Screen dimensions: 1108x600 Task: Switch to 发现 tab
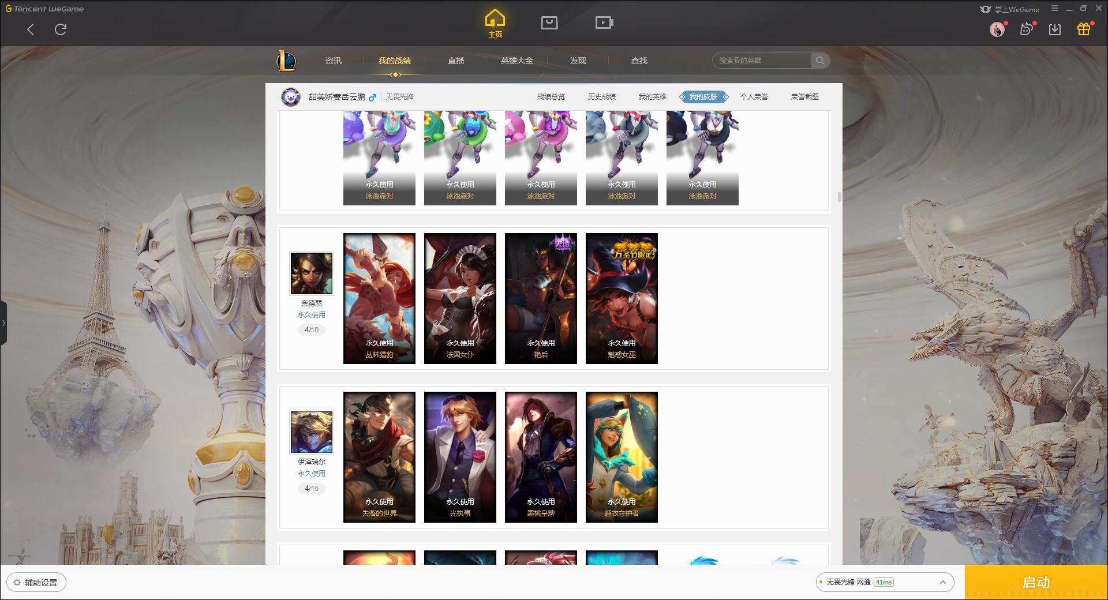click(x=578, y=61)
